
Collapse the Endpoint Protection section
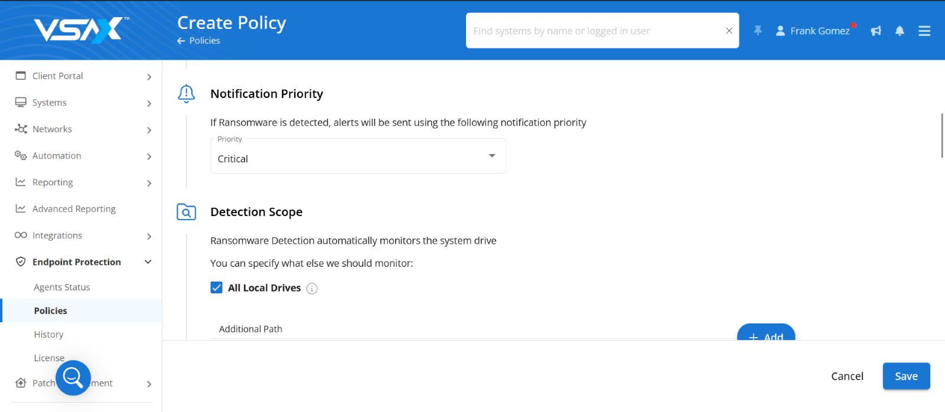click(x=83, y=262)
